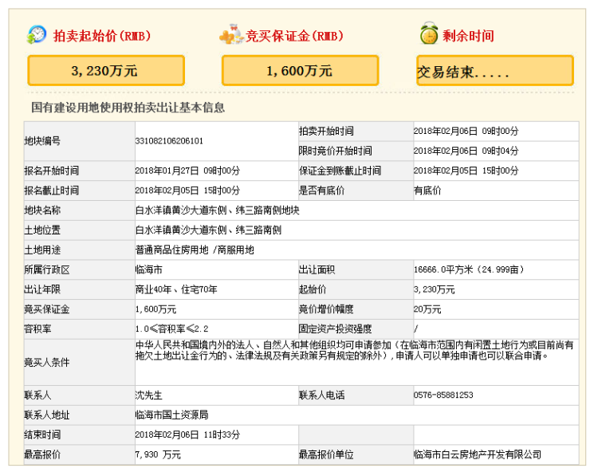
Task: Click auction start time 2018年02月06日 09时00分
Action: (466, 132)
